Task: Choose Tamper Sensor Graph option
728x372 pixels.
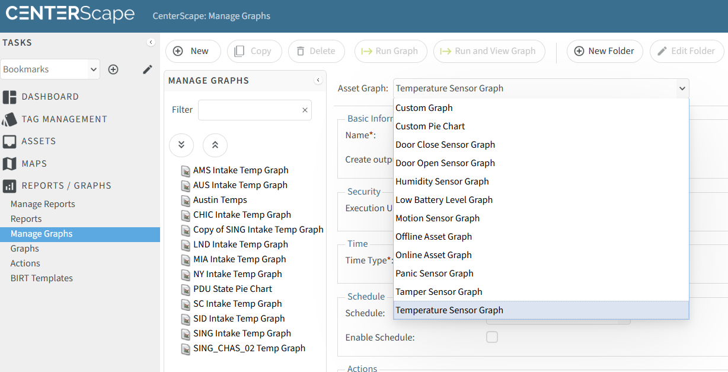Action: pos(541,292)
